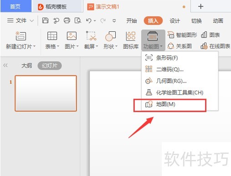Insert a 关系图 relationship diagram
231x176 pixels.
(x=180, y=46)
